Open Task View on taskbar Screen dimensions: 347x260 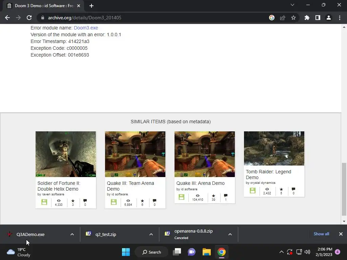(x=177, y=252)
